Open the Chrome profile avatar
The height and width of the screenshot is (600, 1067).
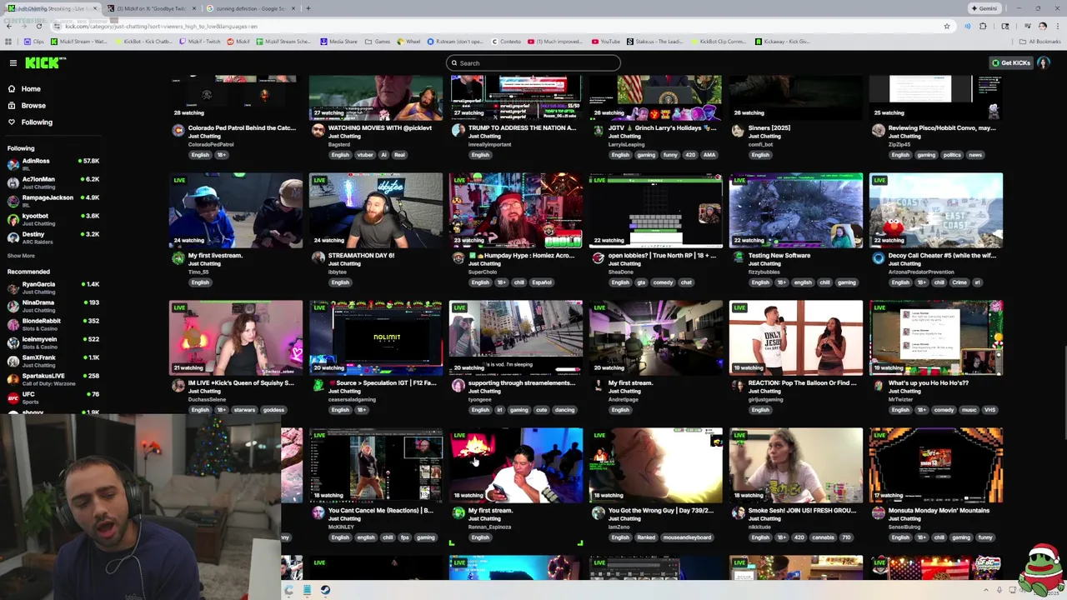pos(1042,26)
